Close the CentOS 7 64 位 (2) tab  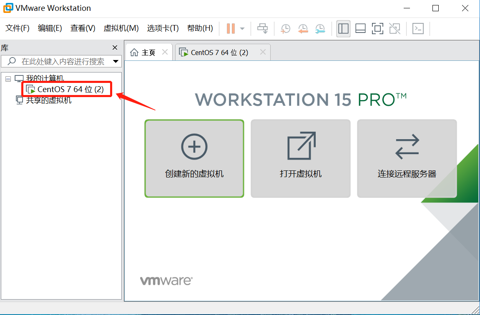click(263, 52)
